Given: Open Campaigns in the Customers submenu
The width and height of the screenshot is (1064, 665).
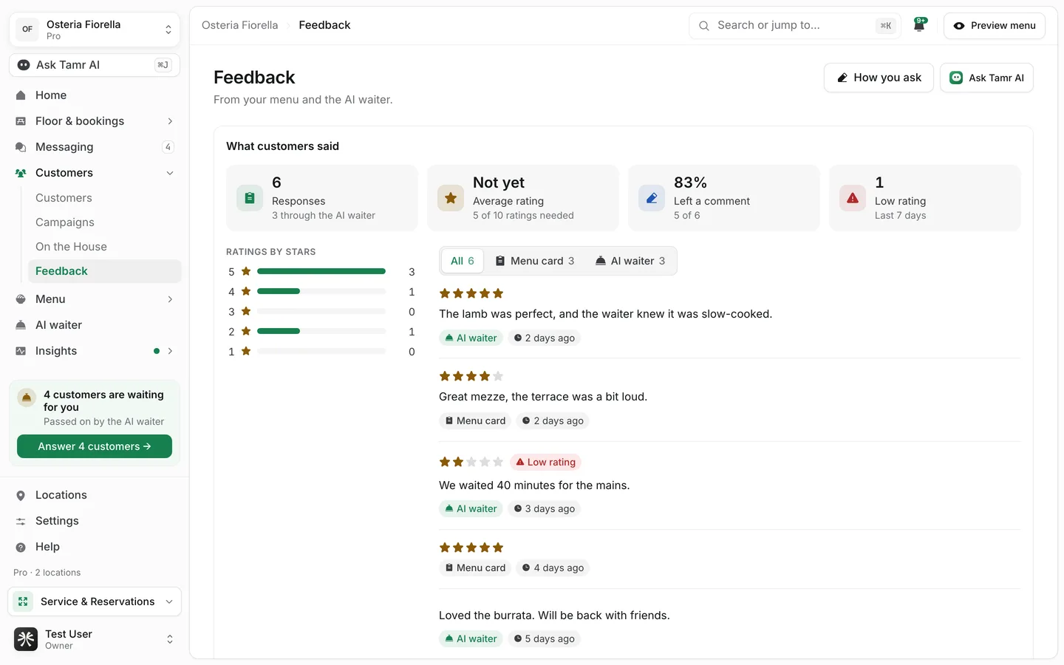Looking at the screenshot, I should click(x=65, y=222).
